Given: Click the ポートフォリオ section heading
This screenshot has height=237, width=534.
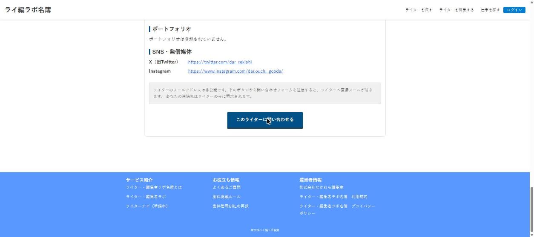Looking at the screenshot, I should coord(172,29).
